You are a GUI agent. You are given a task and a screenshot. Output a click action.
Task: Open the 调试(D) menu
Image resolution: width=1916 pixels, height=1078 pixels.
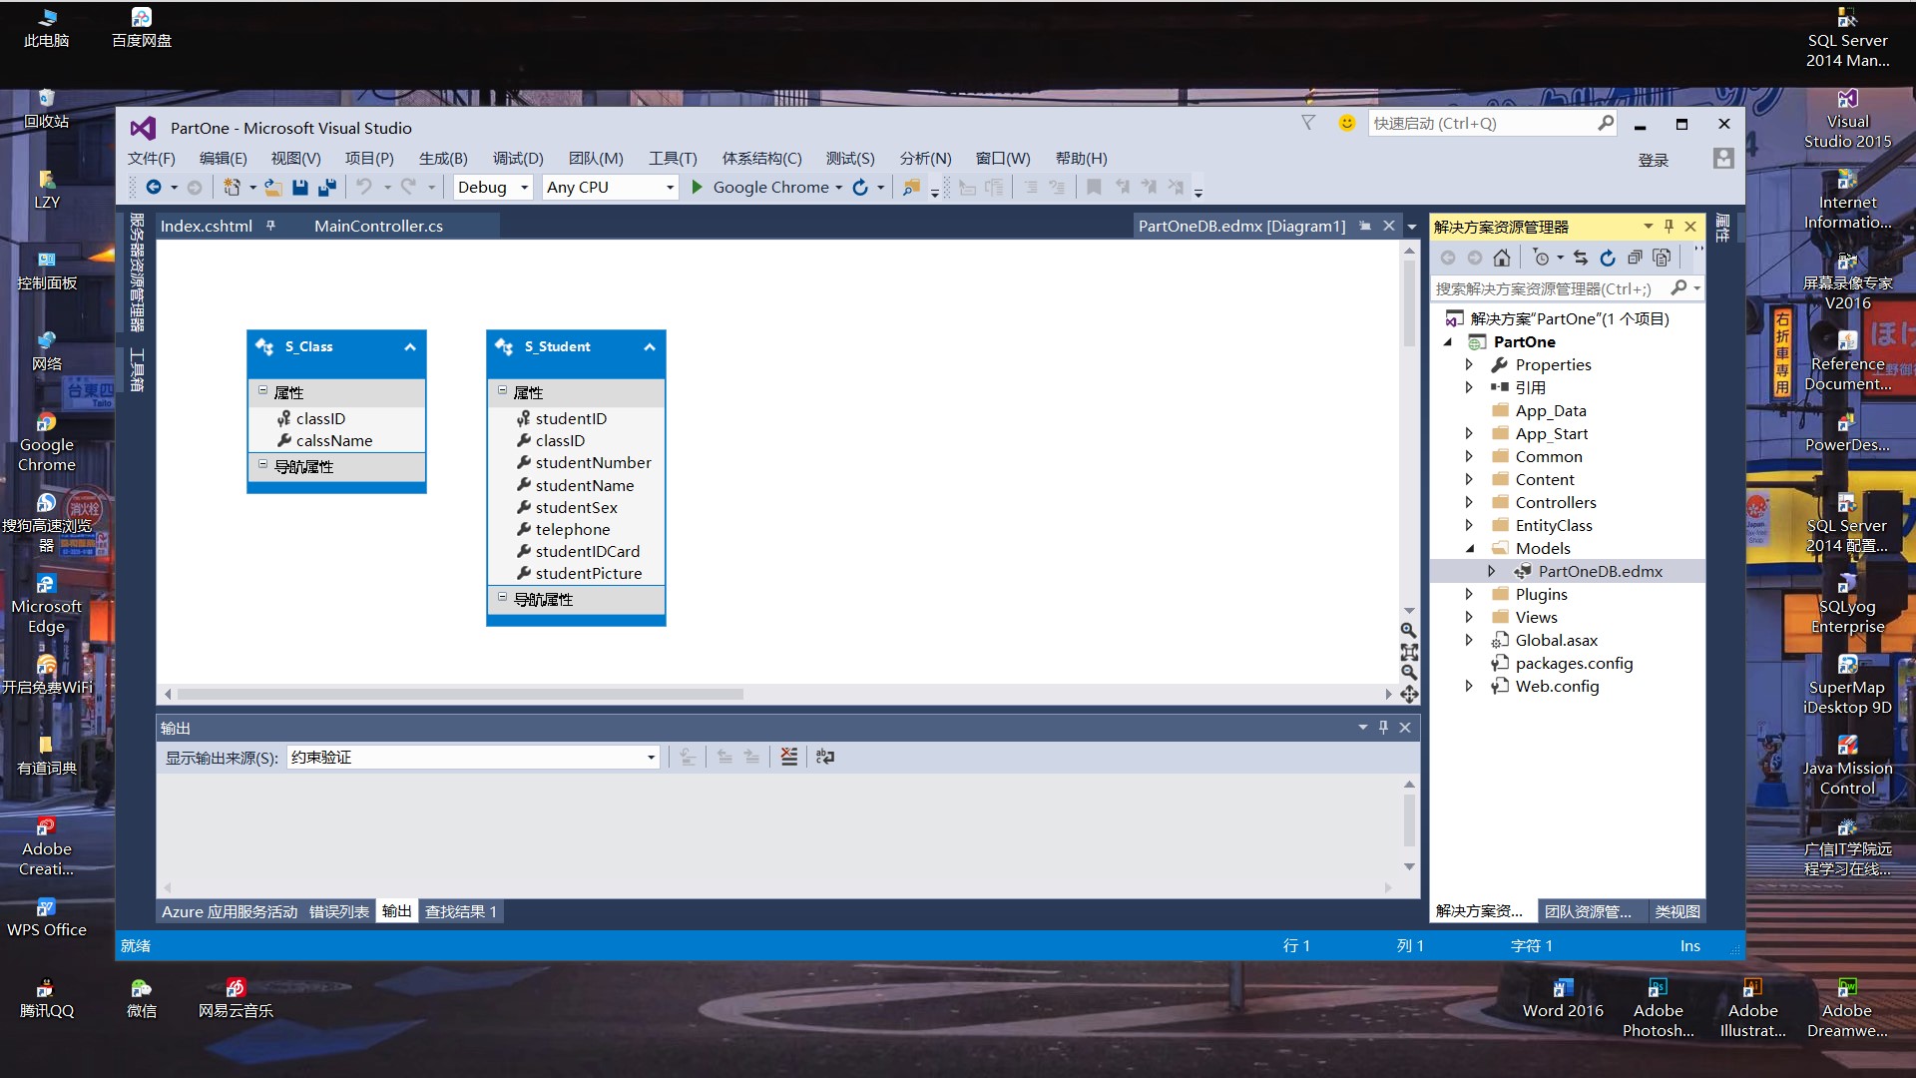coord(517,158)
